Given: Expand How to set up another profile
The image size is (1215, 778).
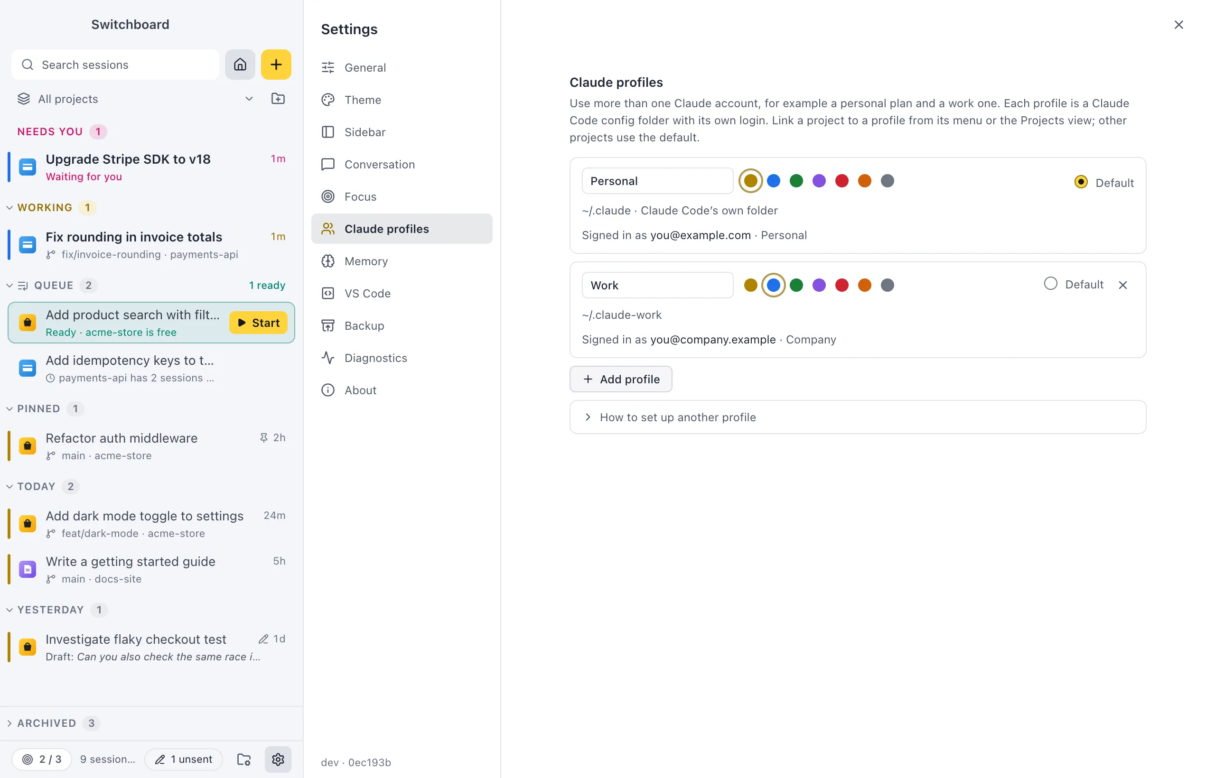Looking at the screenshot, I should [858, 417].
